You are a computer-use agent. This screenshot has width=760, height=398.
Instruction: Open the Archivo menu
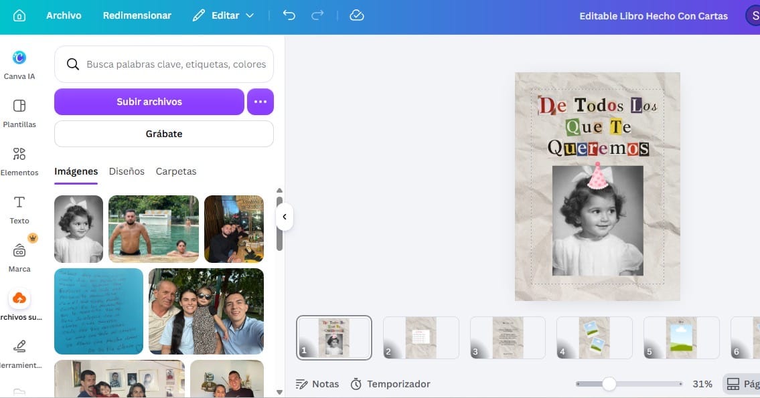coord(64,15)
